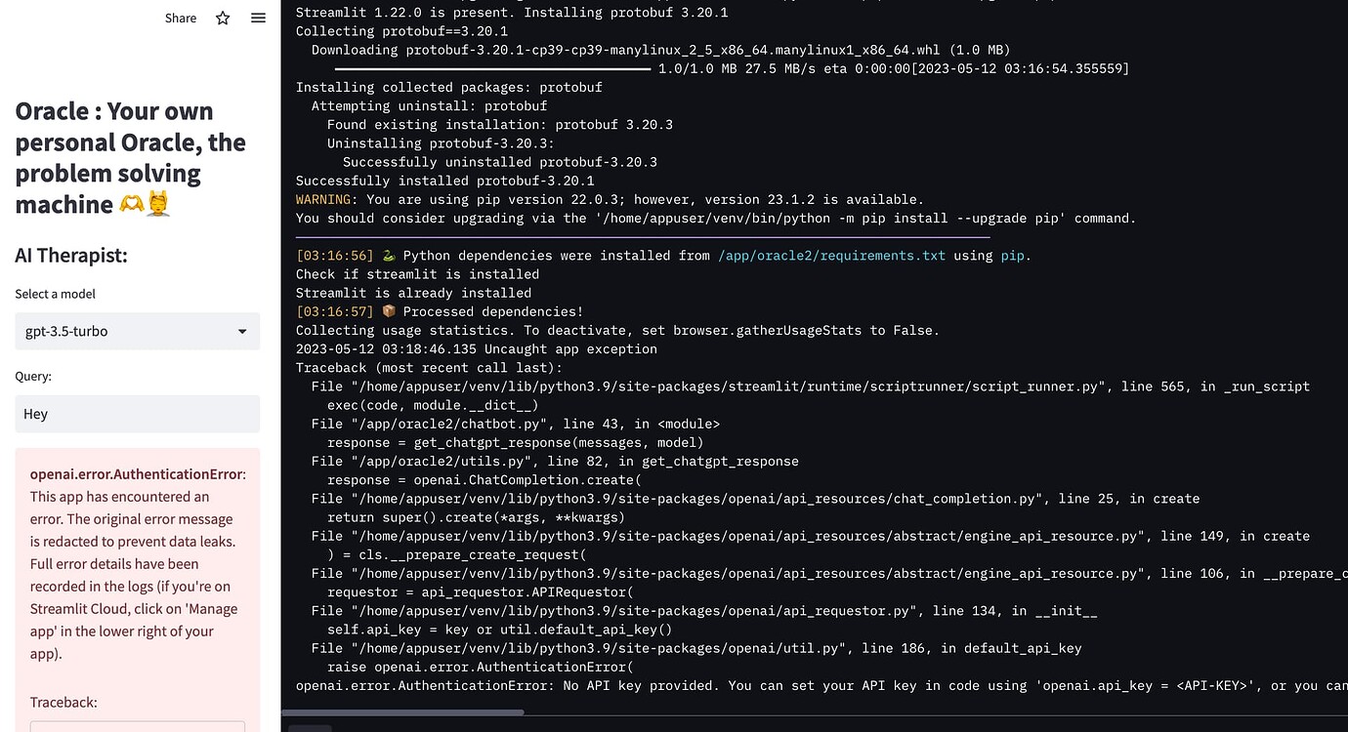
Task: Open the hamburger options menu
Action: (x=257, y=18)
